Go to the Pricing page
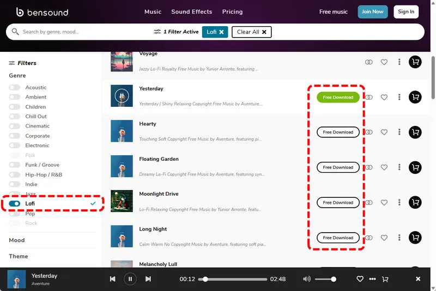Viewport: 436px width, 291px height. [233, 11]
